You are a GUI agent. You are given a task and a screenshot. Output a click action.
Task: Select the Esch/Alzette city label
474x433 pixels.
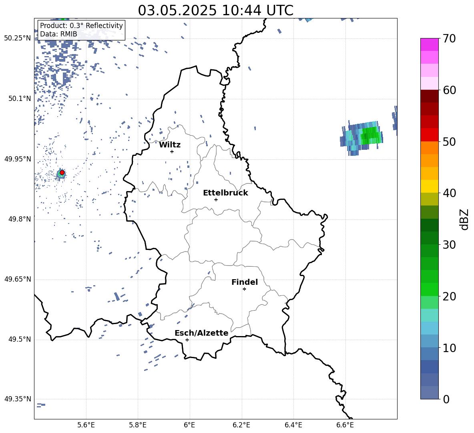[x=201, y=333]
